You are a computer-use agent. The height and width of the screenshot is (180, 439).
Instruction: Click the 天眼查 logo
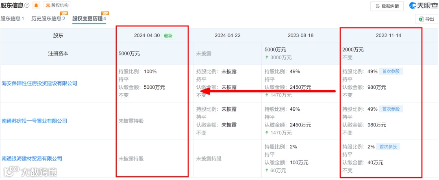(423, 6)
